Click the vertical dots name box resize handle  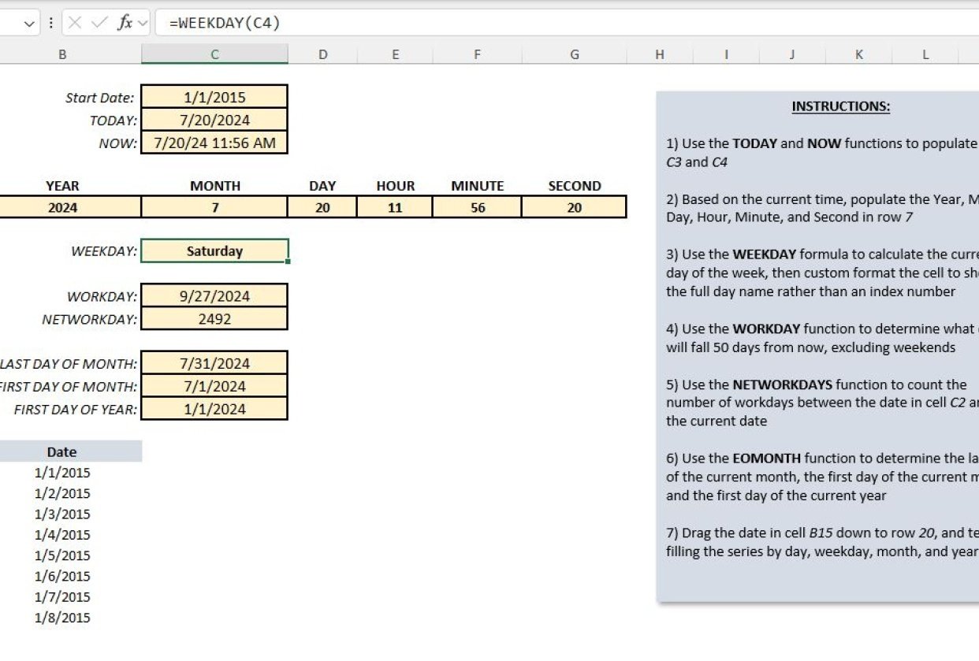(51, 23)
